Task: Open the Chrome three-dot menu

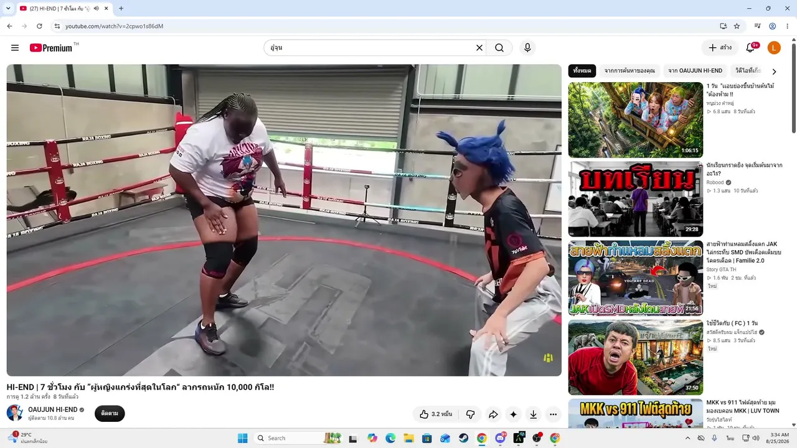Action: pyautogui.click(x=788, y=26)
